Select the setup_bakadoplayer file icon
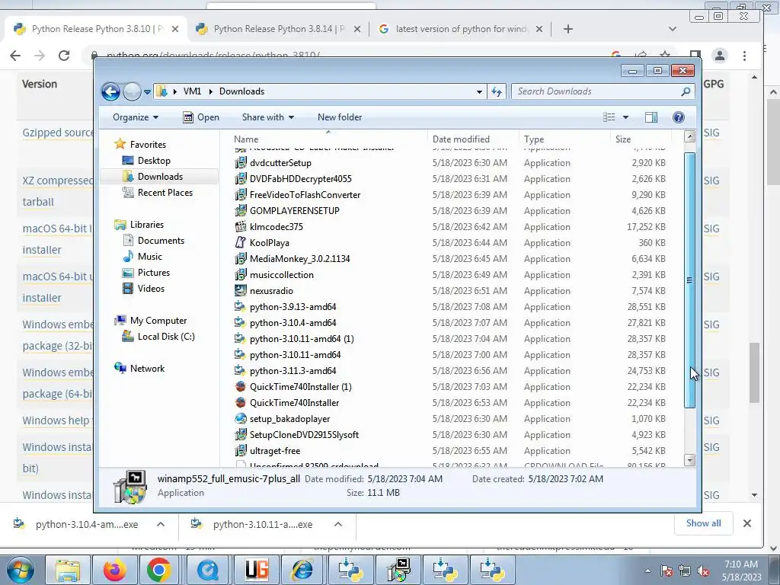The width and height of the screenshot is (780, 585). coord(241,419)
